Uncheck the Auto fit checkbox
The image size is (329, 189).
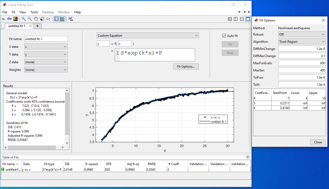(x=224, y=36)
